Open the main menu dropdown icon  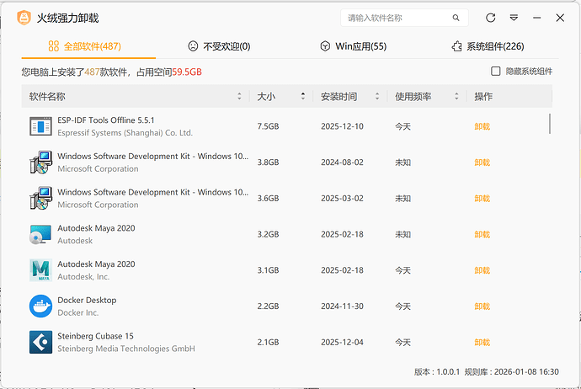coord(514,18)
